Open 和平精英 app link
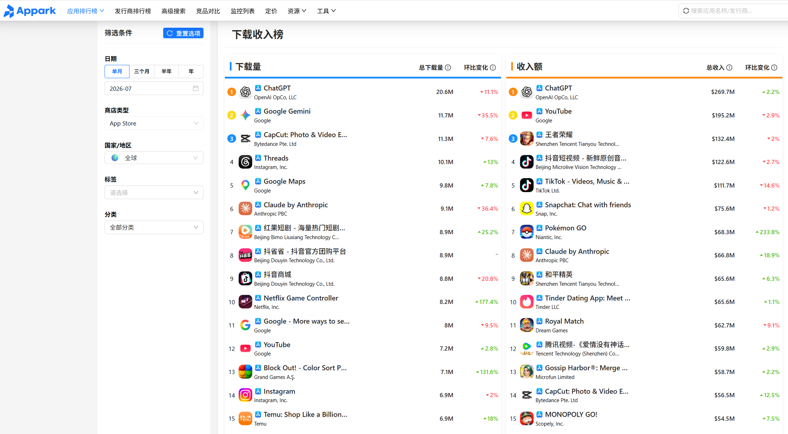Viewport: 788px width, 434px height. click(x=559, y=274)
